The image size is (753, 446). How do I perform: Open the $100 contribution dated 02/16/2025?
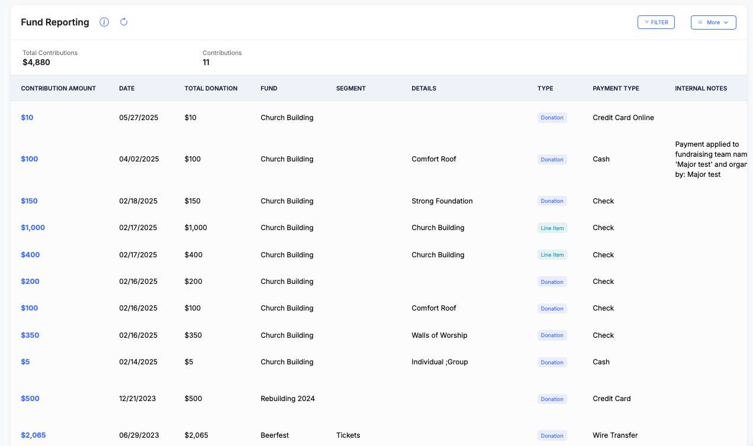click(30, 308)
